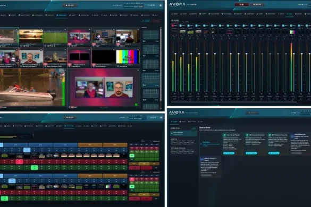This screenshot has width=311, height=207.
Task: Click fader handle on second mixer channel
Action: 183,54
